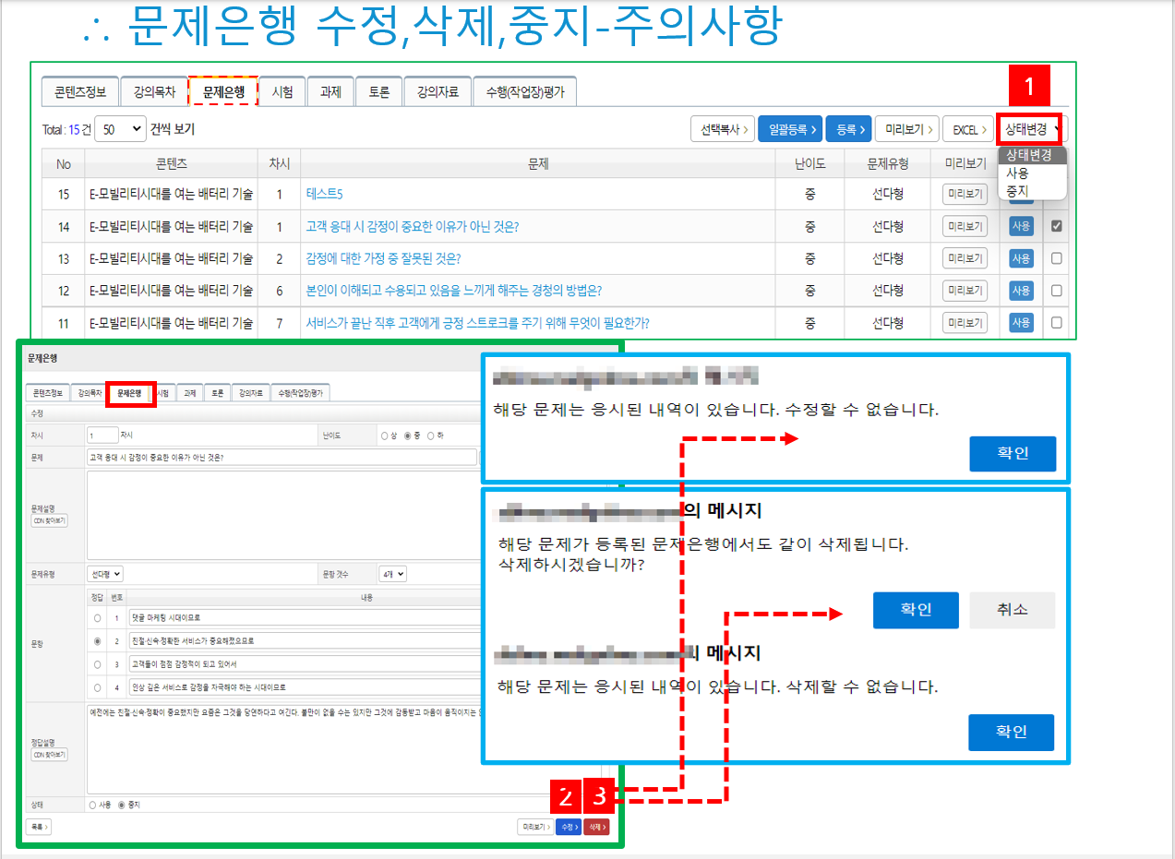Open the 수행(작업장)평가 tab in the upper panel
1175x859 pixels.
[524, 92]
